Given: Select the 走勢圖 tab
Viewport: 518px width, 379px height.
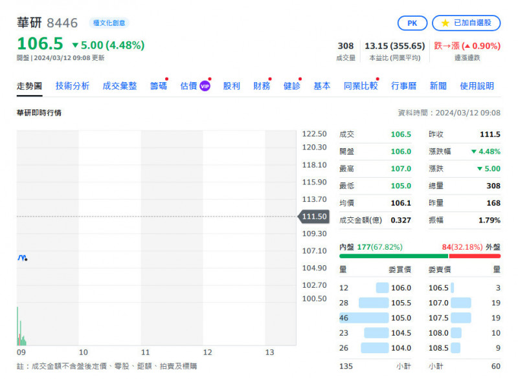Looking at the screenshot, I should click(29, 86).
